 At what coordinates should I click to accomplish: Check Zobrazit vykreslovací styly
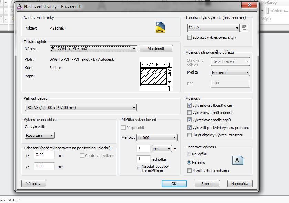pyautogui.click(x=189, y=37)
